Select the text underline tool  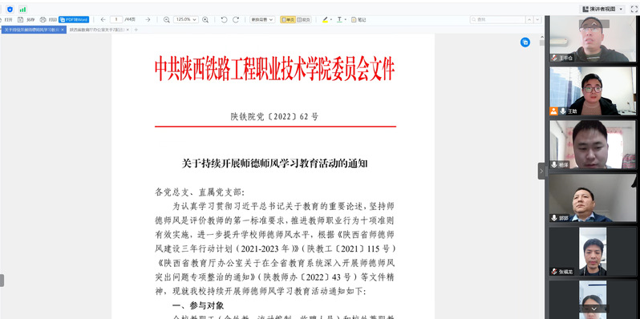click(x=339, y=19)
